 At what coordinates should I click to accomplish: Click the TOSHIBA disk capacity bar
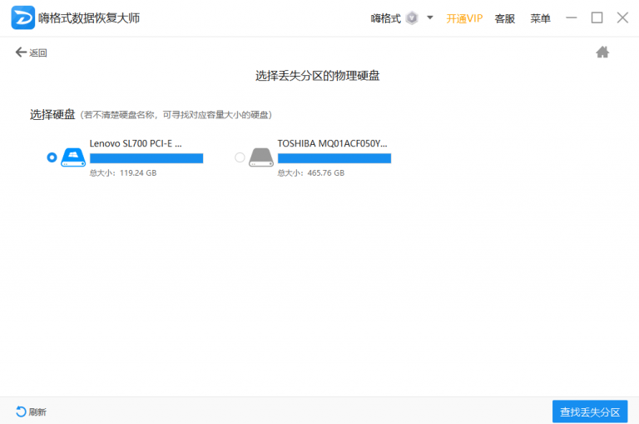point(334,158)
